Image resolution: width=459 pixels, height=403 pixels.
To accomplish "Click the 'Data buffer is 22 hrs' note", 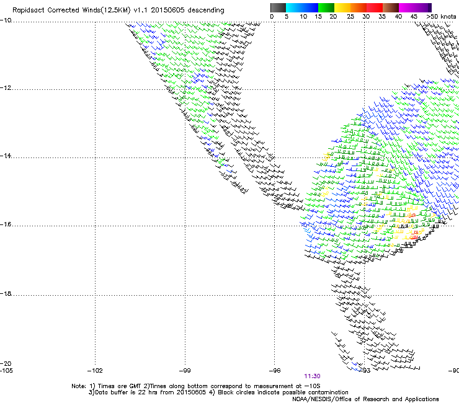I will click(x=218, y=392).
